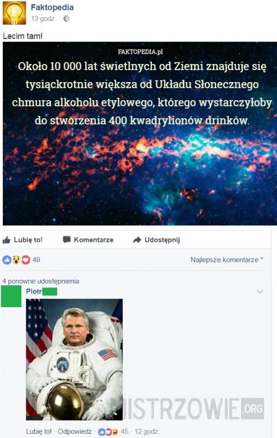Open the Faktopedia page name link
This screenshot has height=438, width=277.
click(x=52, y=7)
